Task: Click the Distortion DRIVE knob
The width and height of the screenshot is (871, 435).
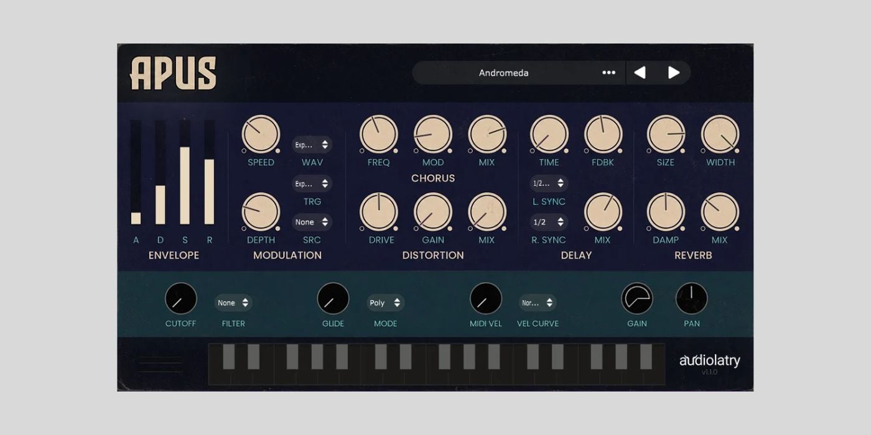Action: tap(378, 212)
